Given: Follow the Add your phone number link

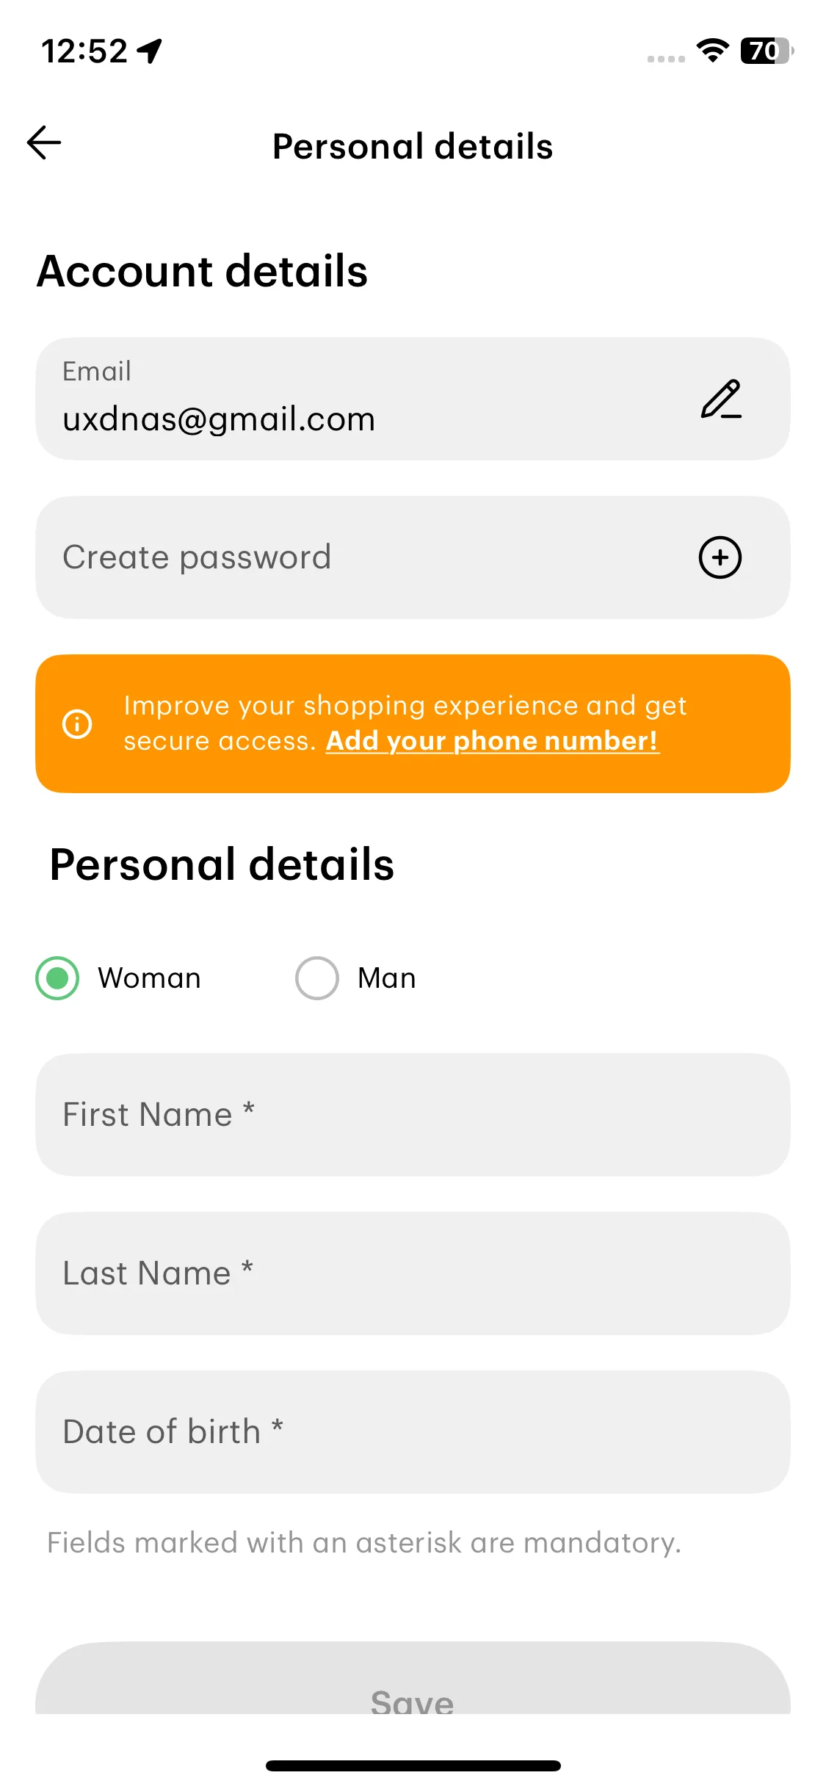Looking at the screenshot, I should [492, 741].
